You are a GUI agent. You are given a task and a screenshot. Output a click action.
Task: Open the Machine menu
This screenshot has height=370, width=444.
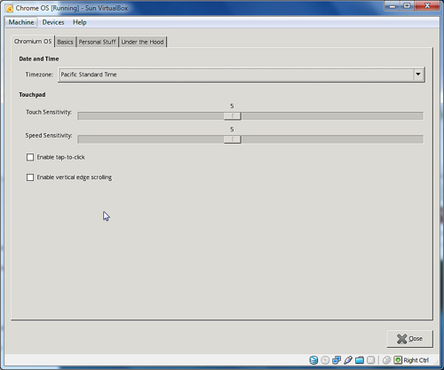tap(21, 22)
